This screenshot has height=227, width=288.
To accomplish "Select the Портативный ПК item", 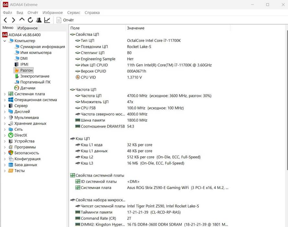I will tap(32, 82).
